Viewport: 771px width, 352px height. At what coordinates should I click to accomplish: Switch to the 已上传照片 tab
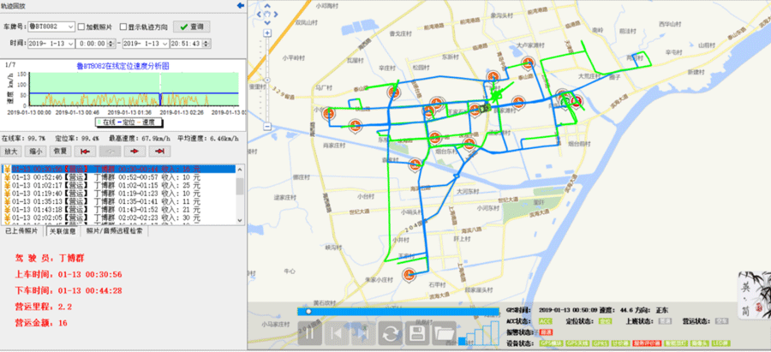coord(21,231)
